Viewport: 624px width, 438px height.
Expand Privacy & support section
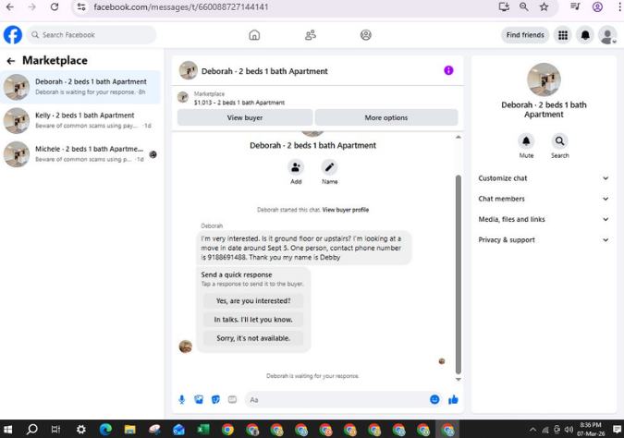coord(544,240)
